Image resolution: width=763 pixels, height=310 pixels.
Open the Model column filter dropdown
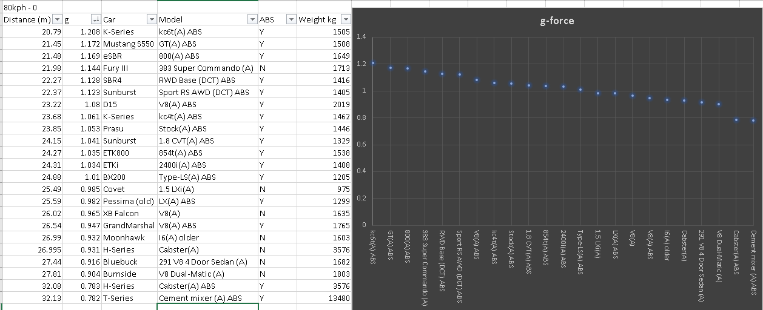252,20
